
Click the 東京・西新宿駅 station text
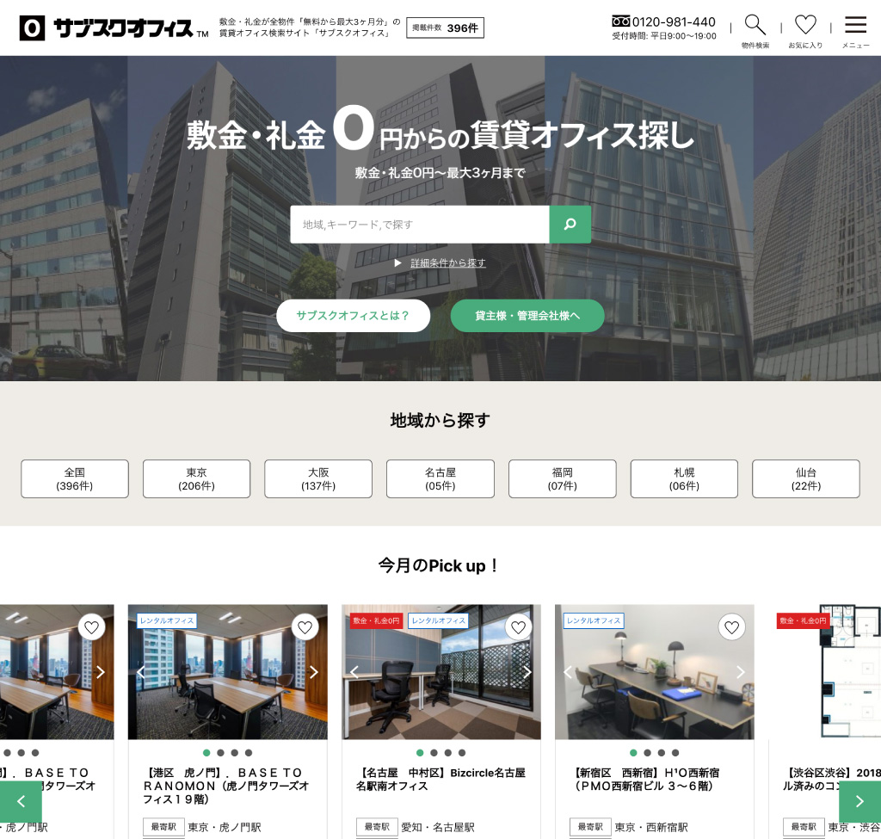click(x=651, y=827)
